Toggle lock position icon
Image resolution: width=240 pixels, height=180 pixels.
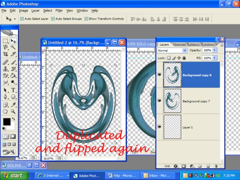pyautogui.click(x=179, y=58)
